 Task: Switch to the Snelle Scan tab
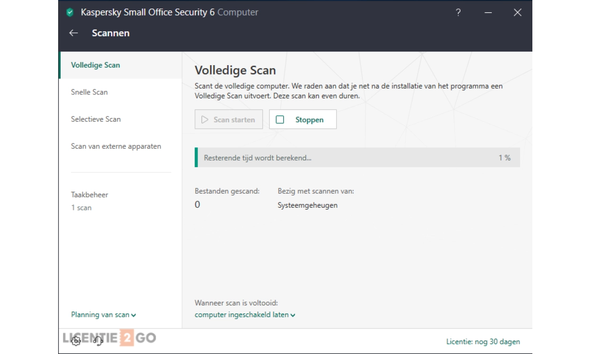[89, 92]
